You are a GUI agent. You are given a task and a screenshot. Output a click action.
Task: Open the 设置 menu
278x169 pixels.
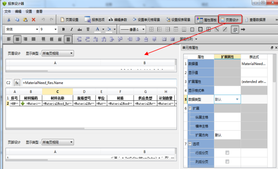click(x=29, y=11)
